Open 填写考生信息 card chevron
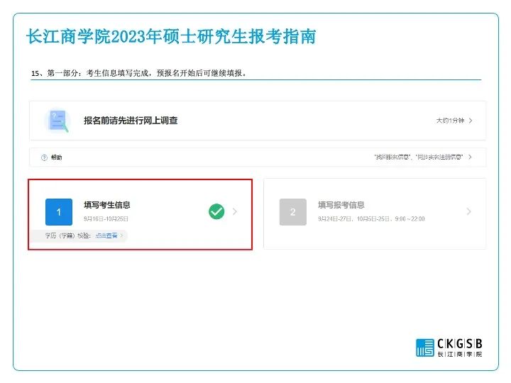This screenshot has height=383, width=511. tap(235, 211)
